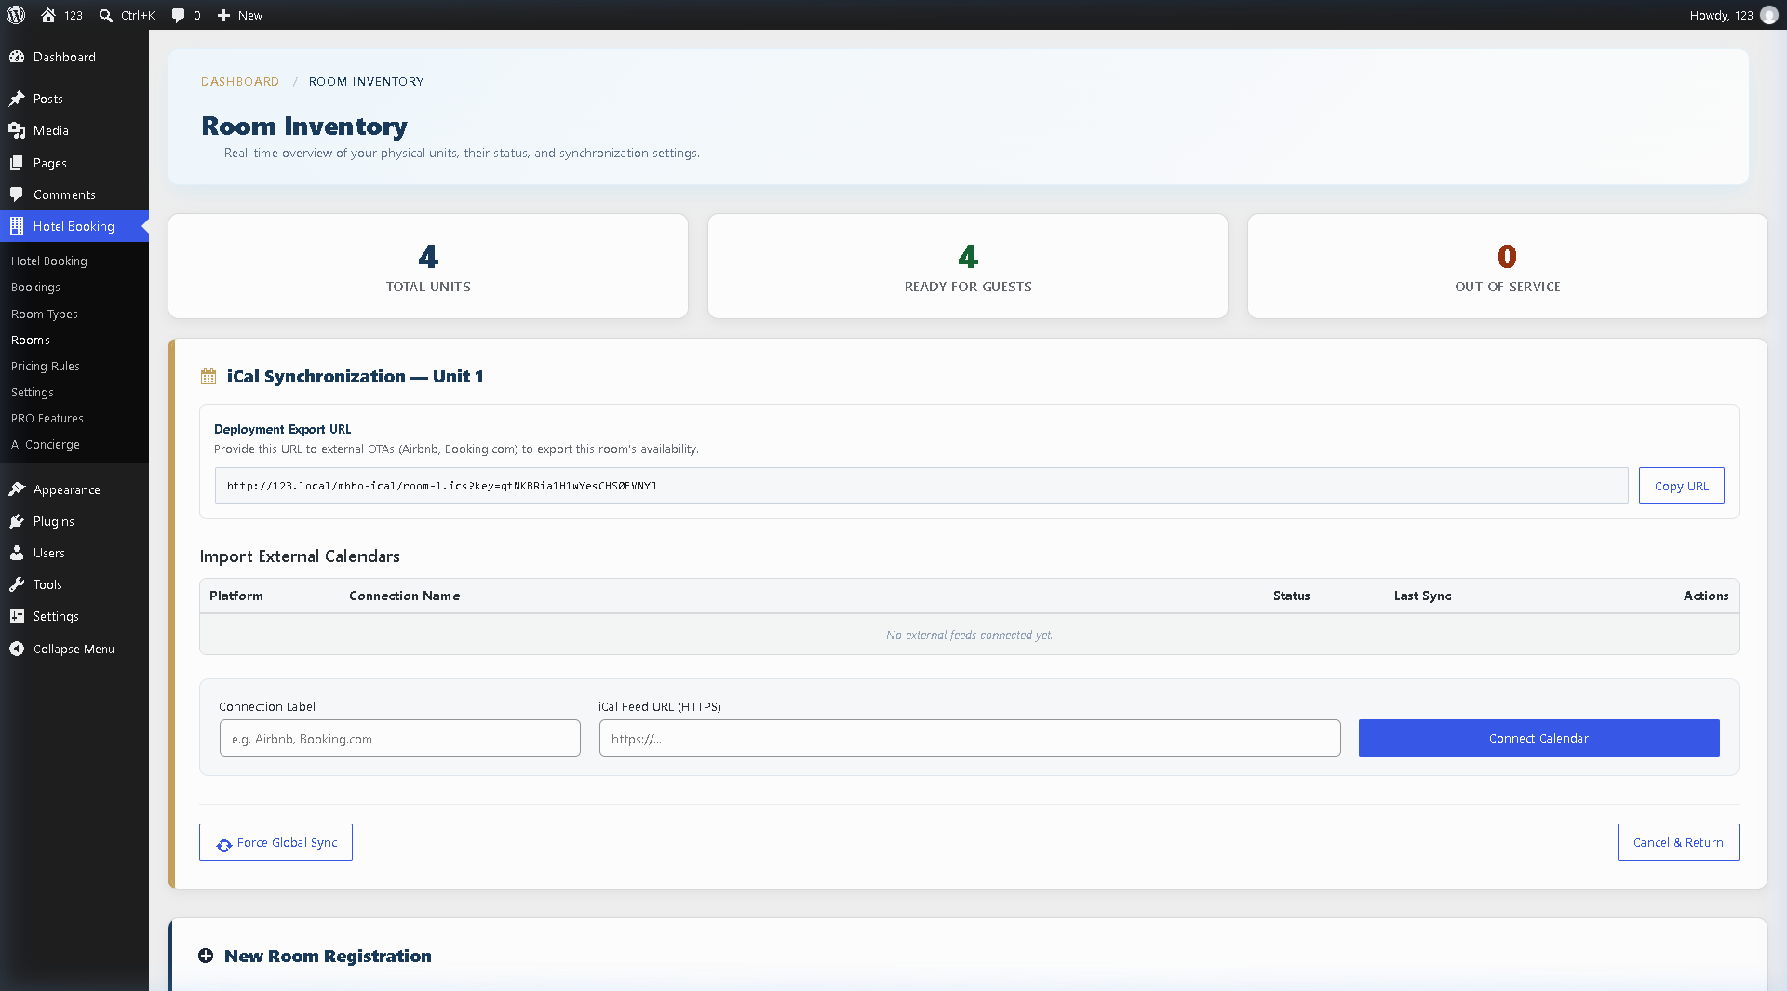Click the sidebar Settings sliders icon
The height and width of the screenshot is (991, 1787).
17,616
